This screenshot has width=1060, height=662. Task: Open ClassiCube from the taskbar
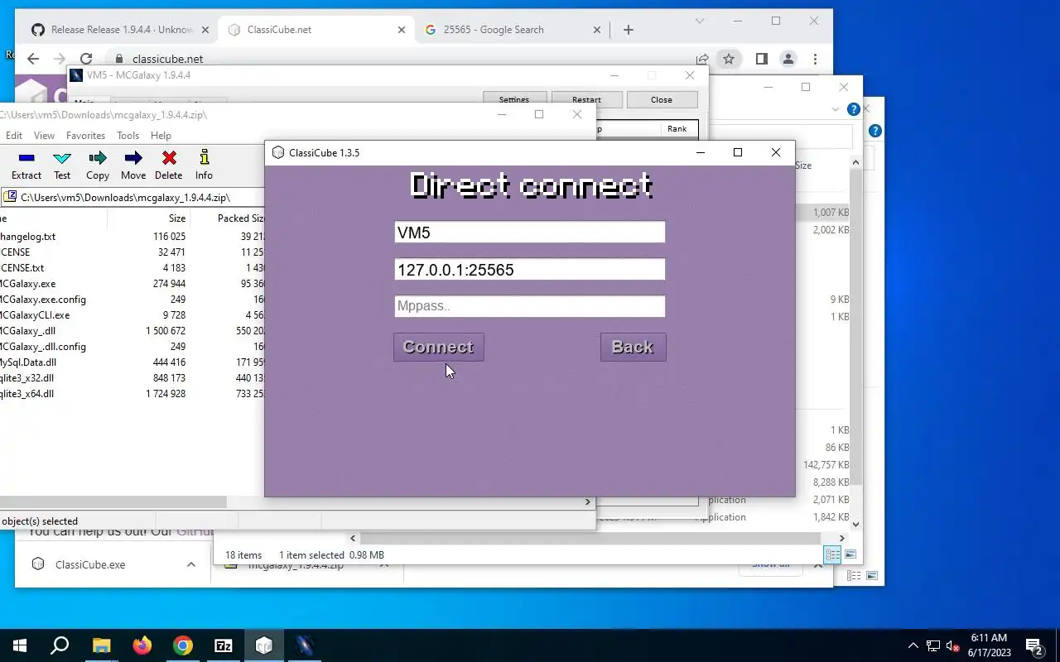click(264, 645)
